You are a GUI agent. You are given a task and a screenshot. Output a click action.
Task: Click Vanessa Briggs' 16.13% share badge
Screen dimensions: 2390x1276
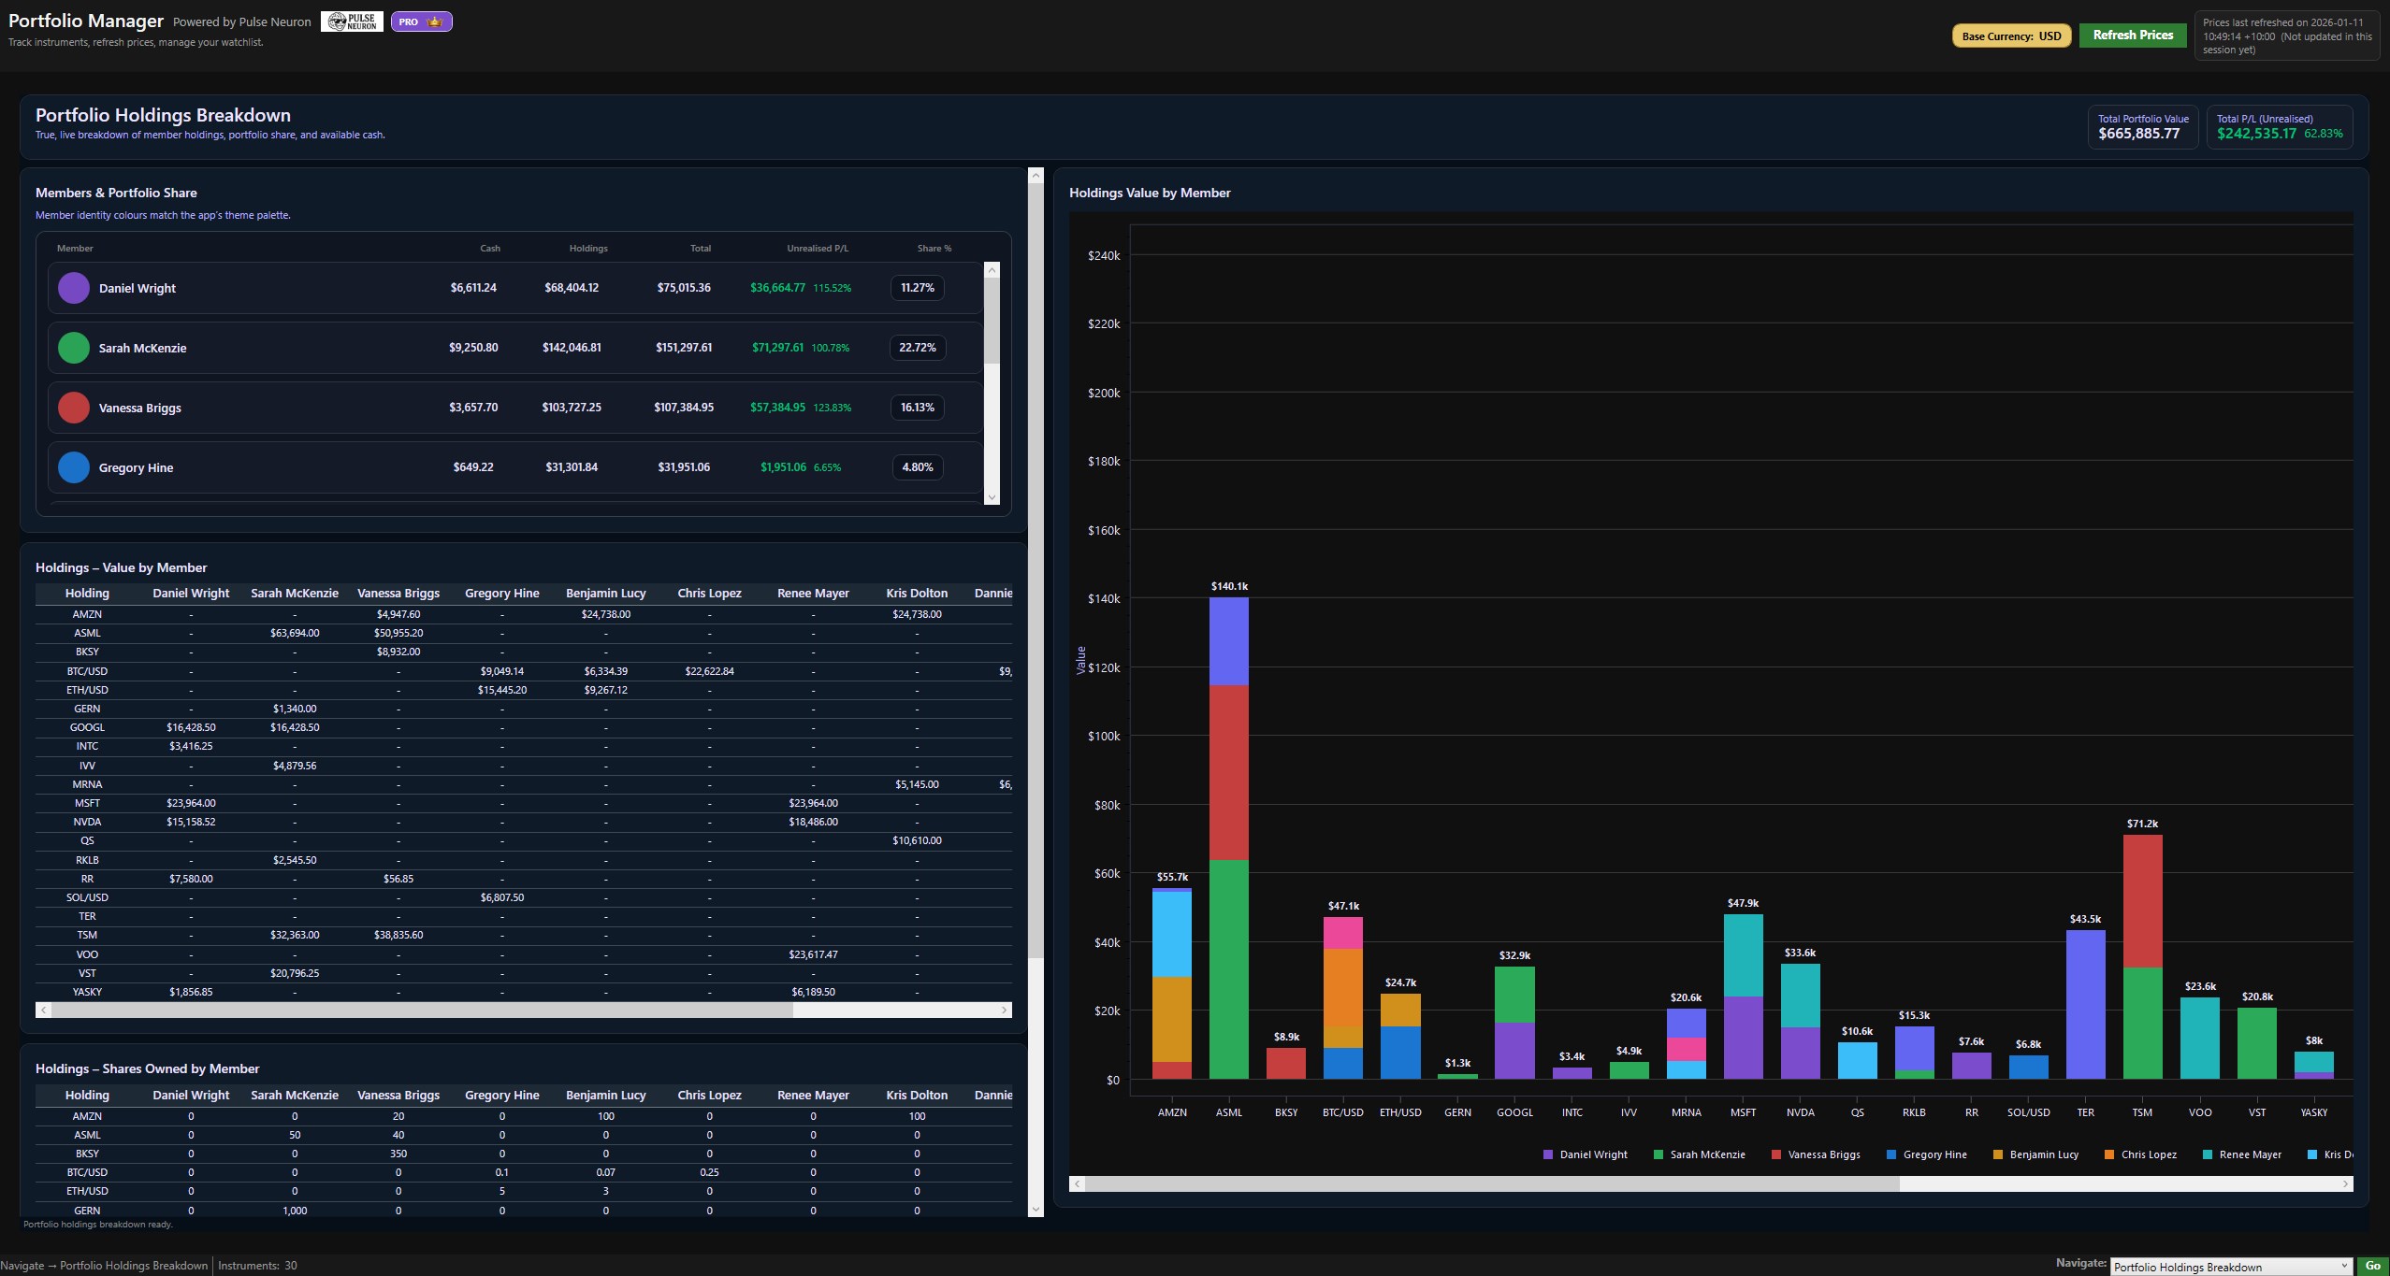(916, 407)
